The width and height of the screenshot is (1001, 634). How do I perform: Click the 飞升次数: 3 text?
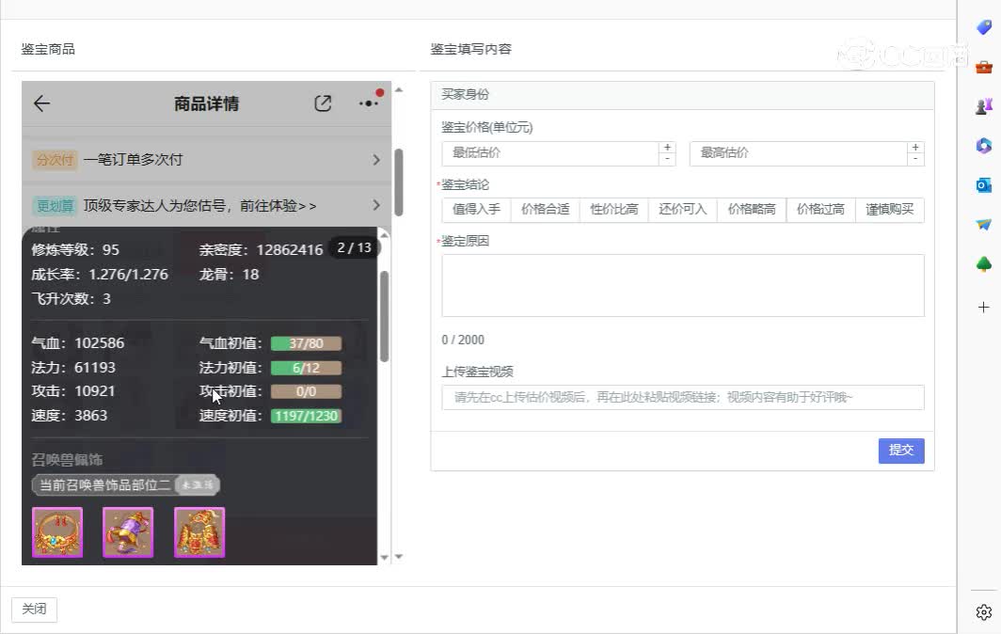pyautogui.click(x=71, y=299)
